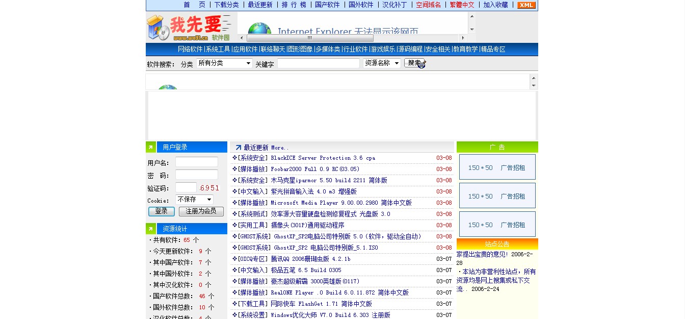Click the down arrow of the frame below the search bar
This screenshot has width=685, height=319.
point(534,85)
